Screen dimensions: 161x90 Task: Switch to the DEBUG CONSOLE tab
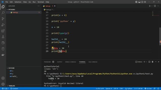[x=70, y=62]
